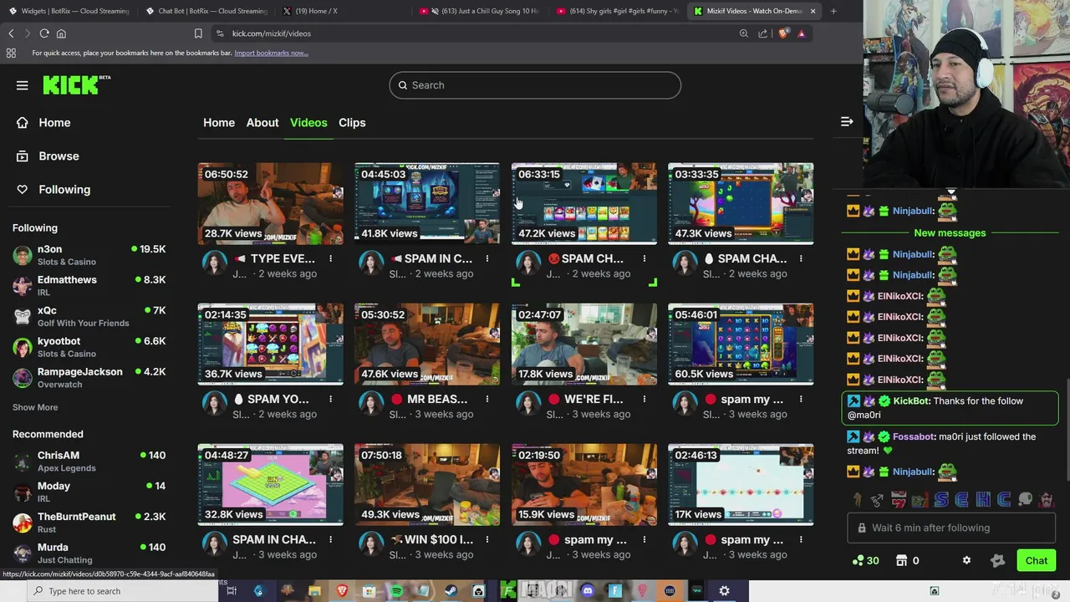Open the Following page in the sidebar
The image size is (1070, 602).
64,190
